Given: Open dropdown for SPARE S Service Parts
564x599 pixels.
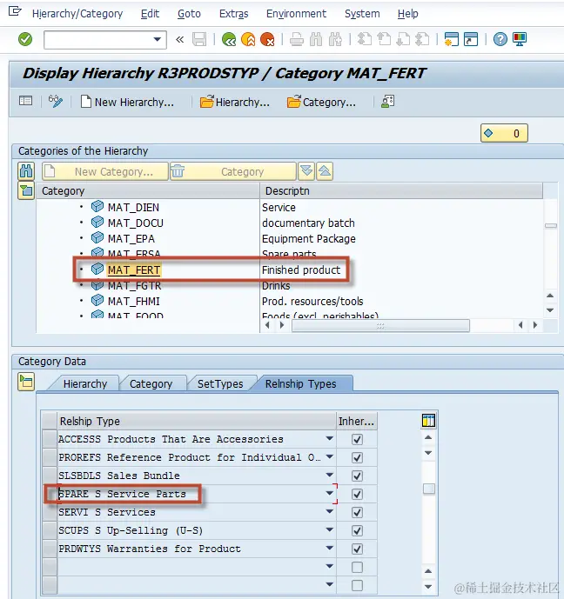Looking at the screenshot, I should 330,493.
